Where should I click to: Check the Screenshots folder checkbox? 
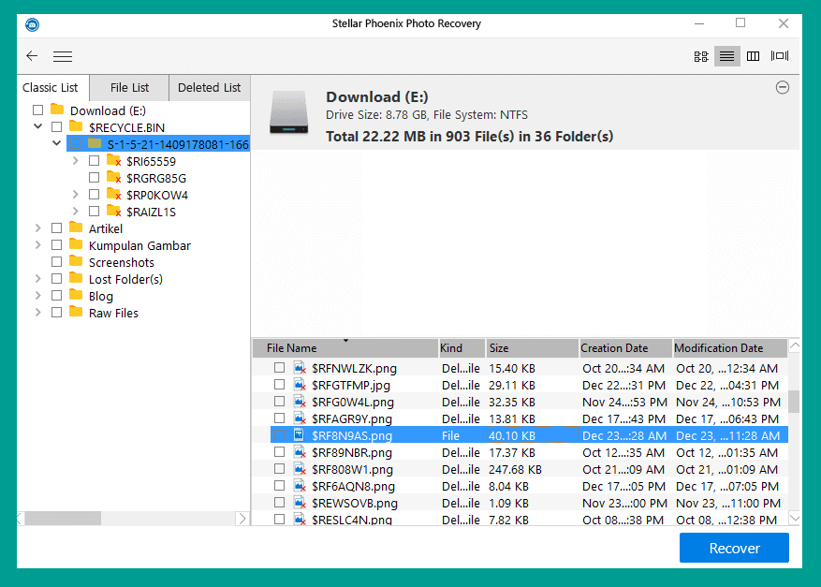click(56, 261)
